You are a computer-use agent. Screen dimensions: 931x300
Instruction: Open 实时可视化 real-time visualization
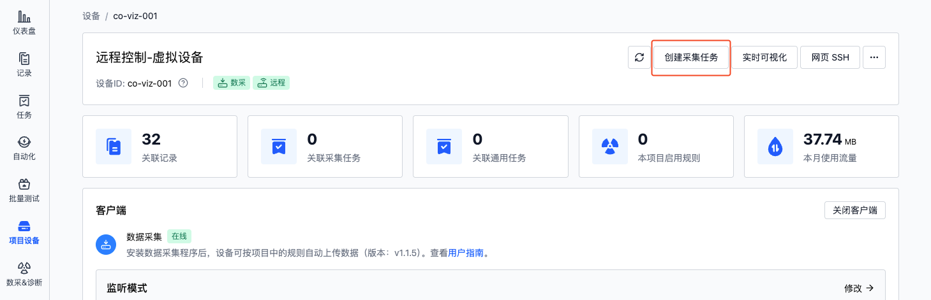764,57
